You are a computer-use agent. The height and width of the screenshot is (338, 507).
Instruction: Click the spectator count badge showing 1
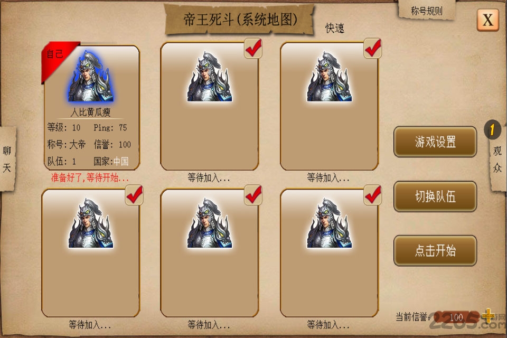point(492,130)
